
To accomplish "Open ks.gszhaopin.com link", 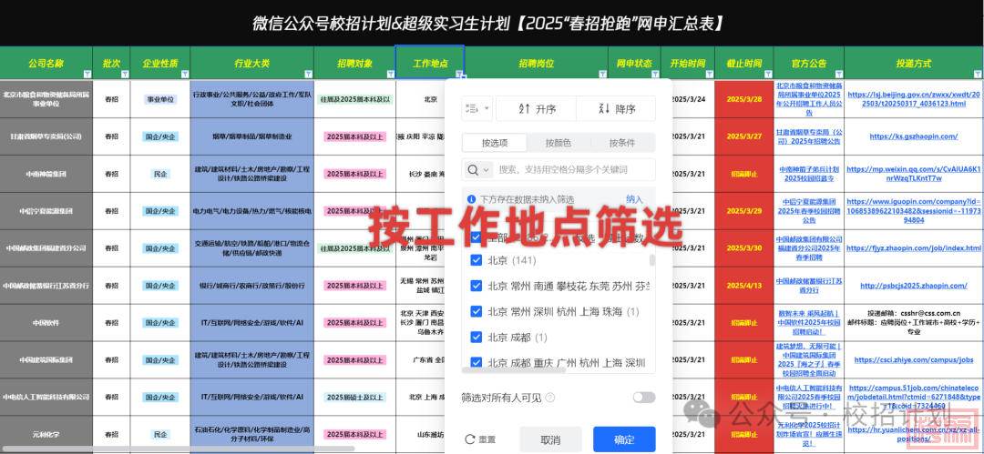I will coord(913,136).
